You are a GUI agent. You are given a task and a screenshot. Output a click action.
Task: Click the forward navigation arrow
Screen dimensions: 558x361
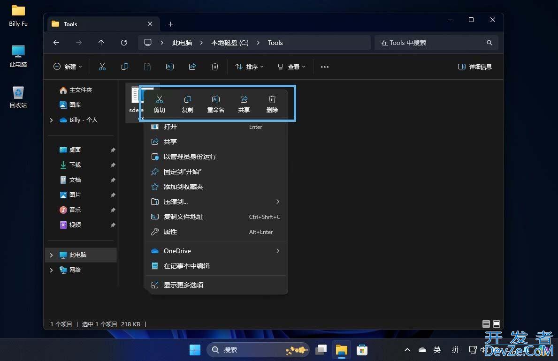79,43
